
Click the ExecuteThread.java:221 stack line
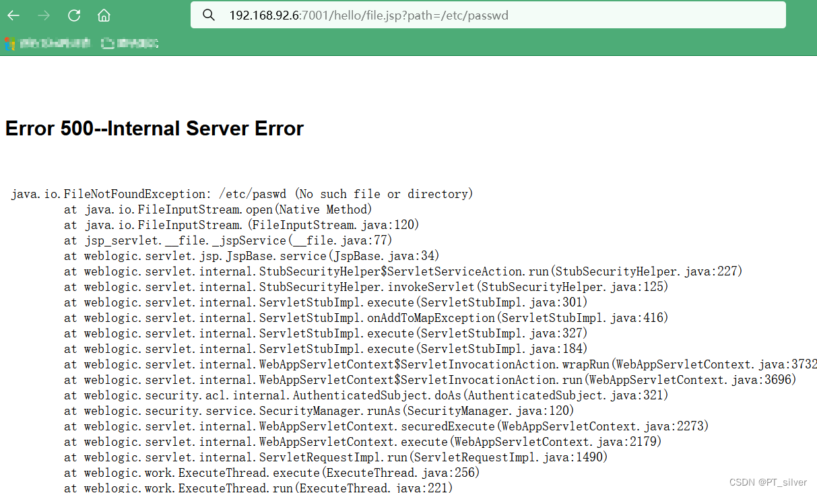coord(259,488)
